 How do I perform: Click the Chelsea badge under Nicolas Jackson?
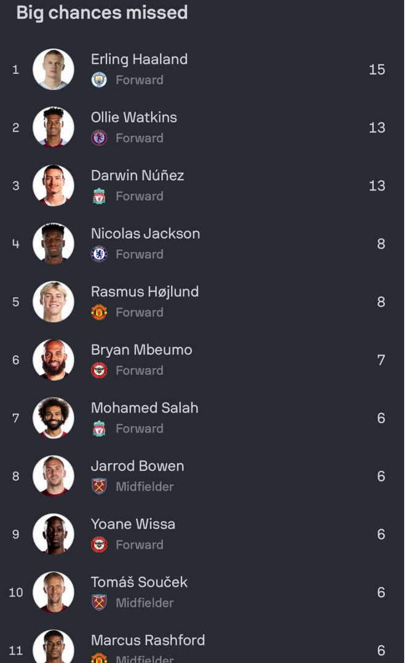(x=99, y=254)
